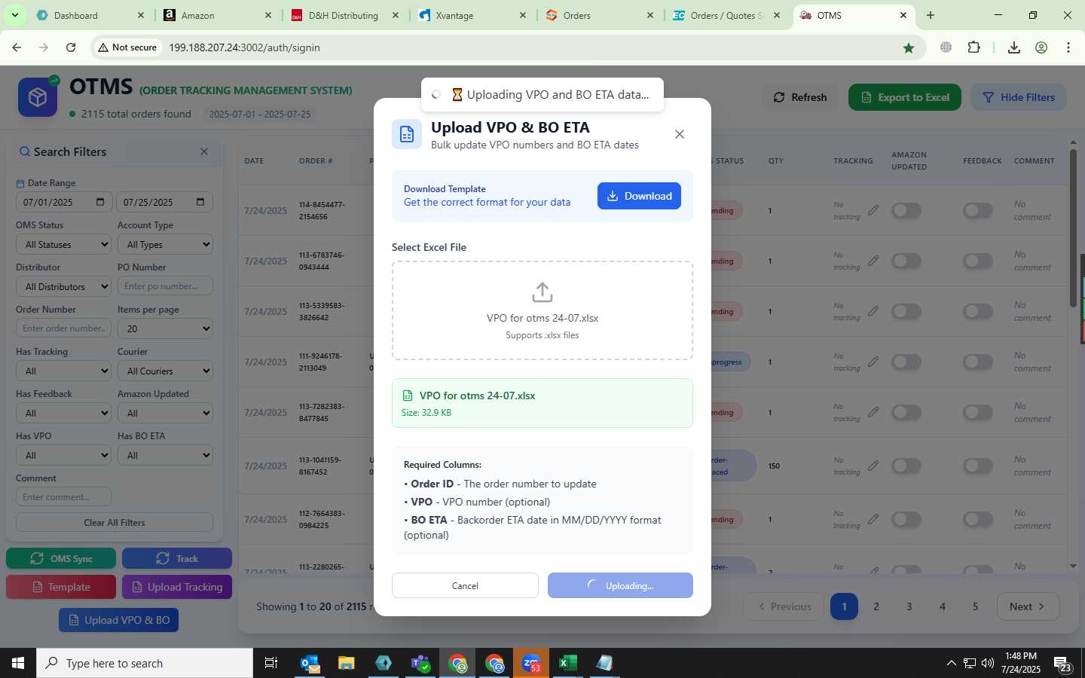Expand the OMS Status dropdown

tap(63, 244)
